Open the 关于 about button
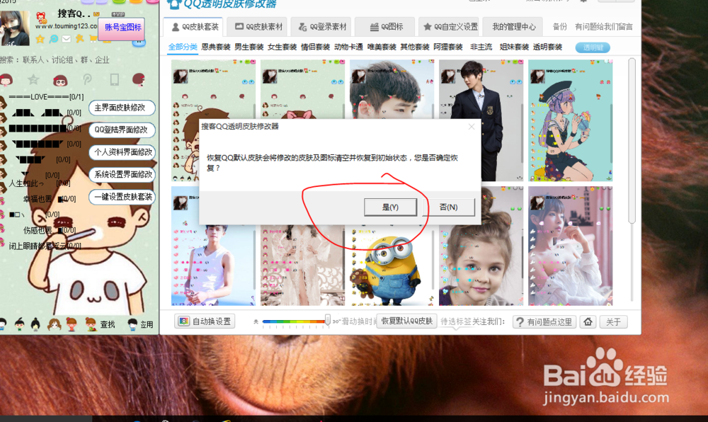 coord(614,321)
